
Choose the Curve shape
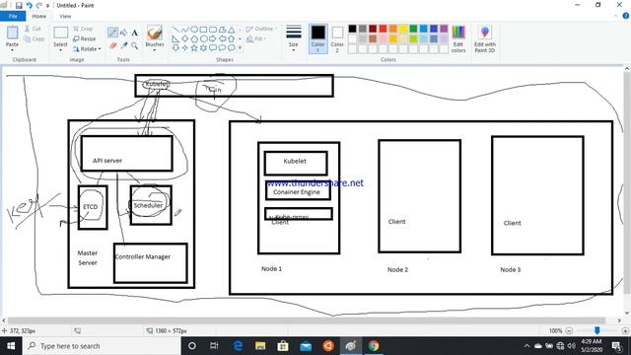[x=185, y=30]
